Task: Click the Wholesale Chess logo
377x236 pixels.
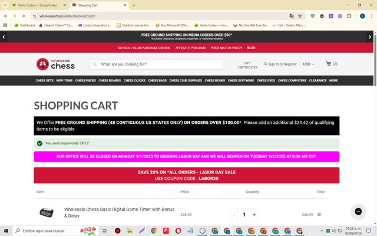Action: tap(55, 64)
